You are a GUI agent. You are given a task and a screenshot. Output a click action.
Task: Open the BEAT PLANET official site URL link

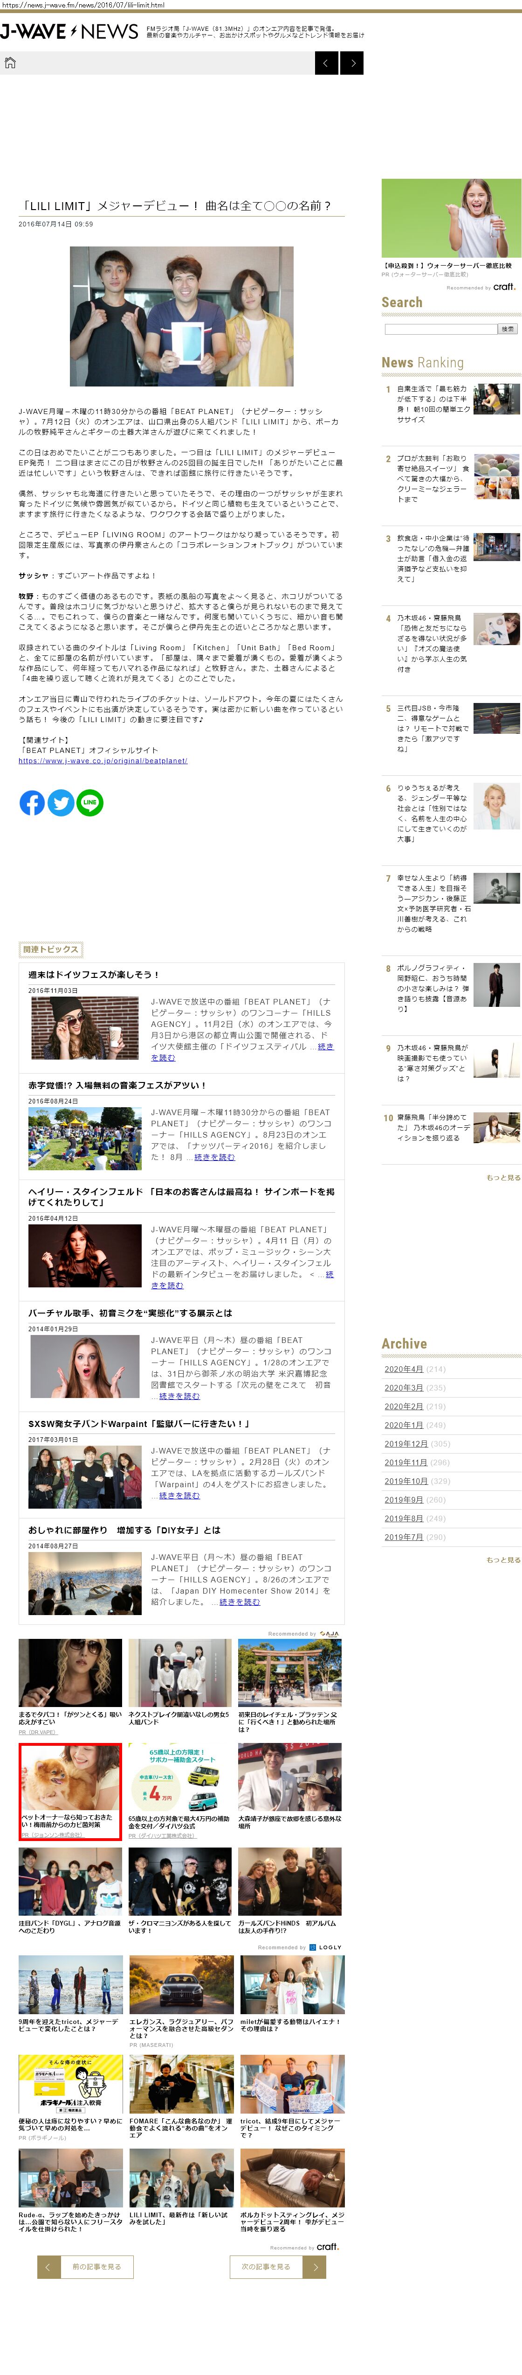coord(103,761)
